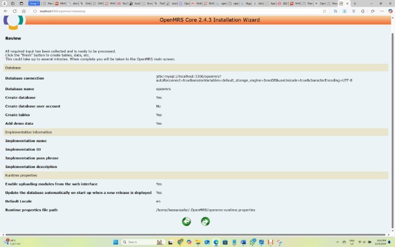Open the Windows Start menu
Image resolution: width=395 pixels, height=247 pixels.
click(x=116, y=242)
